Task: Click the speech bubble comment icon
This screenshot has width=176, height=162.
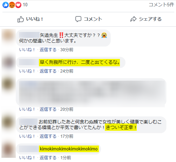Action: pyautogui.click(x=78, y=19)
